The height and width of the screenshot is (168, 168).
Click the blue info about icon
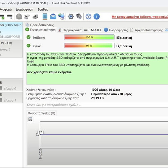pos(96,16)
